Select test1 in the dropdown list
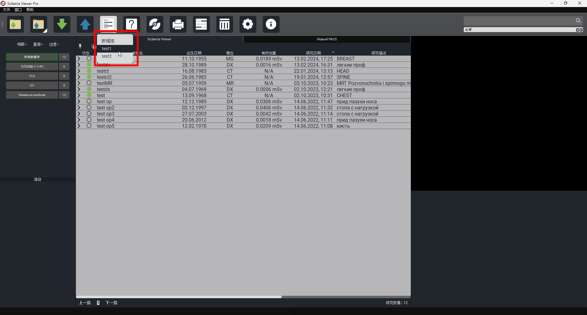The image size is (587, 315). 115,49
